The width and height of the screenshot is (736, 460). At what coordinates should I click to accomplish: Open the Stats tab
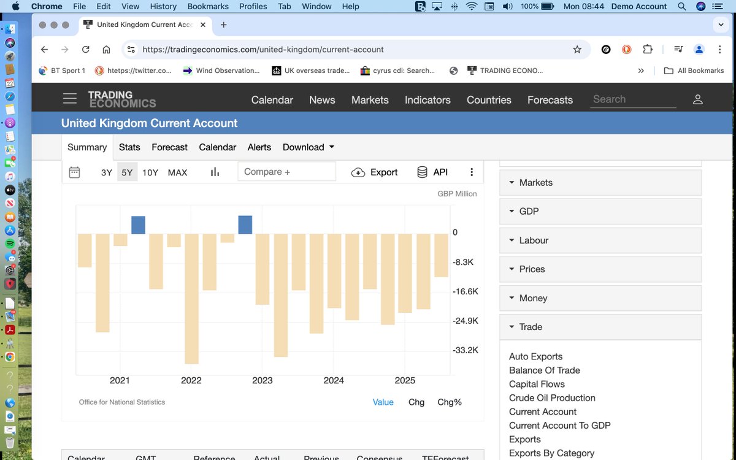[x=129, y=147]
